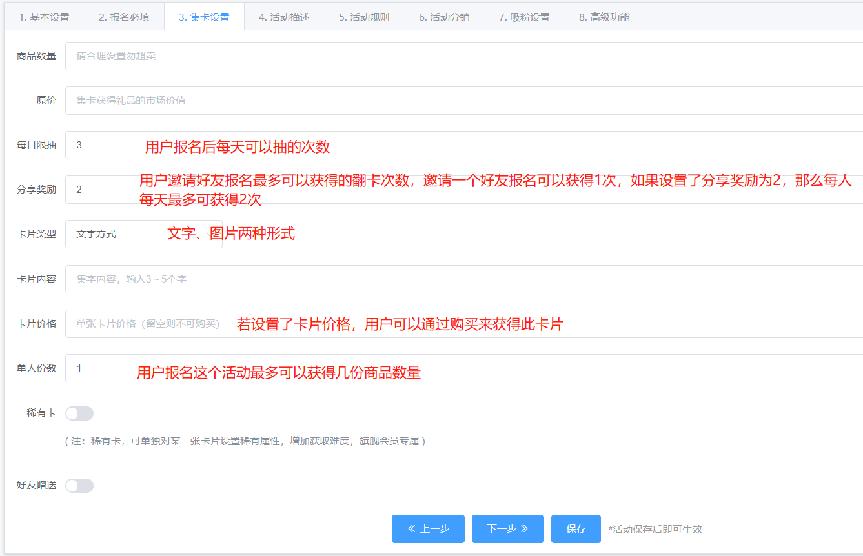Image resolution: width=863 pixels, height=556 pixels.
Task: Go to the 高级功能 tab
Action: pyautogui.click(x=604, y=17)
